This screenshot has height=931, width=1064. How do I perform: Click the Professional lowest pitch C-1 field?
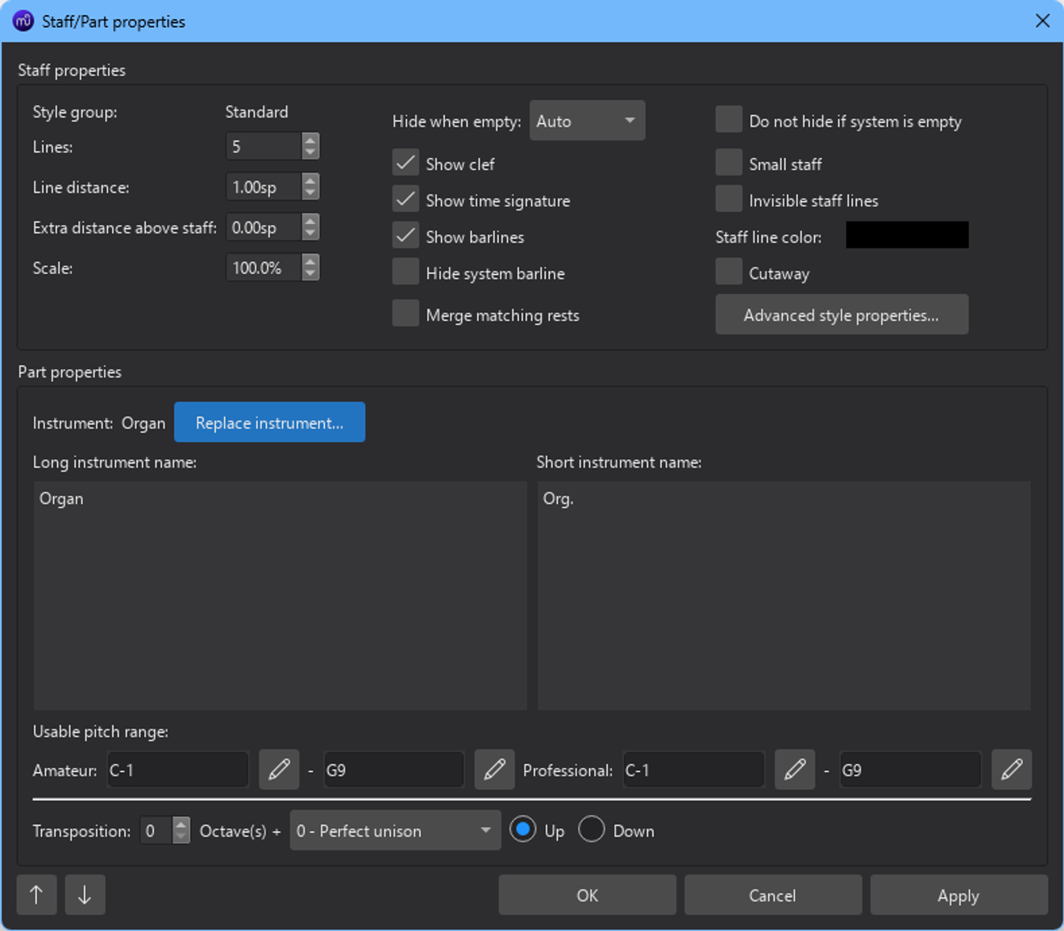(x=693, y=770)
